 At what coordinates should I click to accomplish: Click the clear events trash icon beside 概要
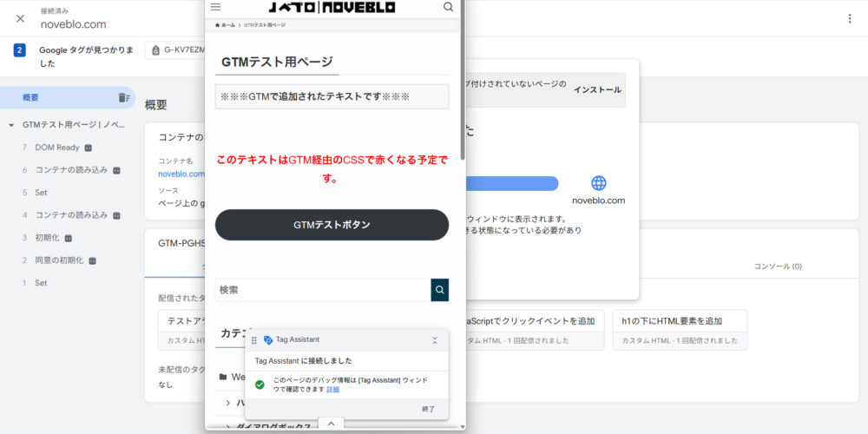(123, 98)
